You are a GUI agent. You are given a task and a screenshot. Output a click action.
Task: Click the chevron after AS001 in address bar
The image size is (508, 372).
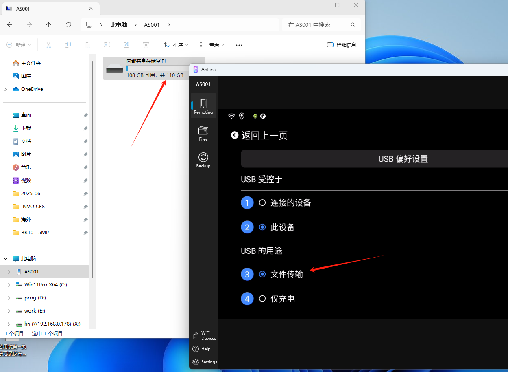[x=169, y=25]
